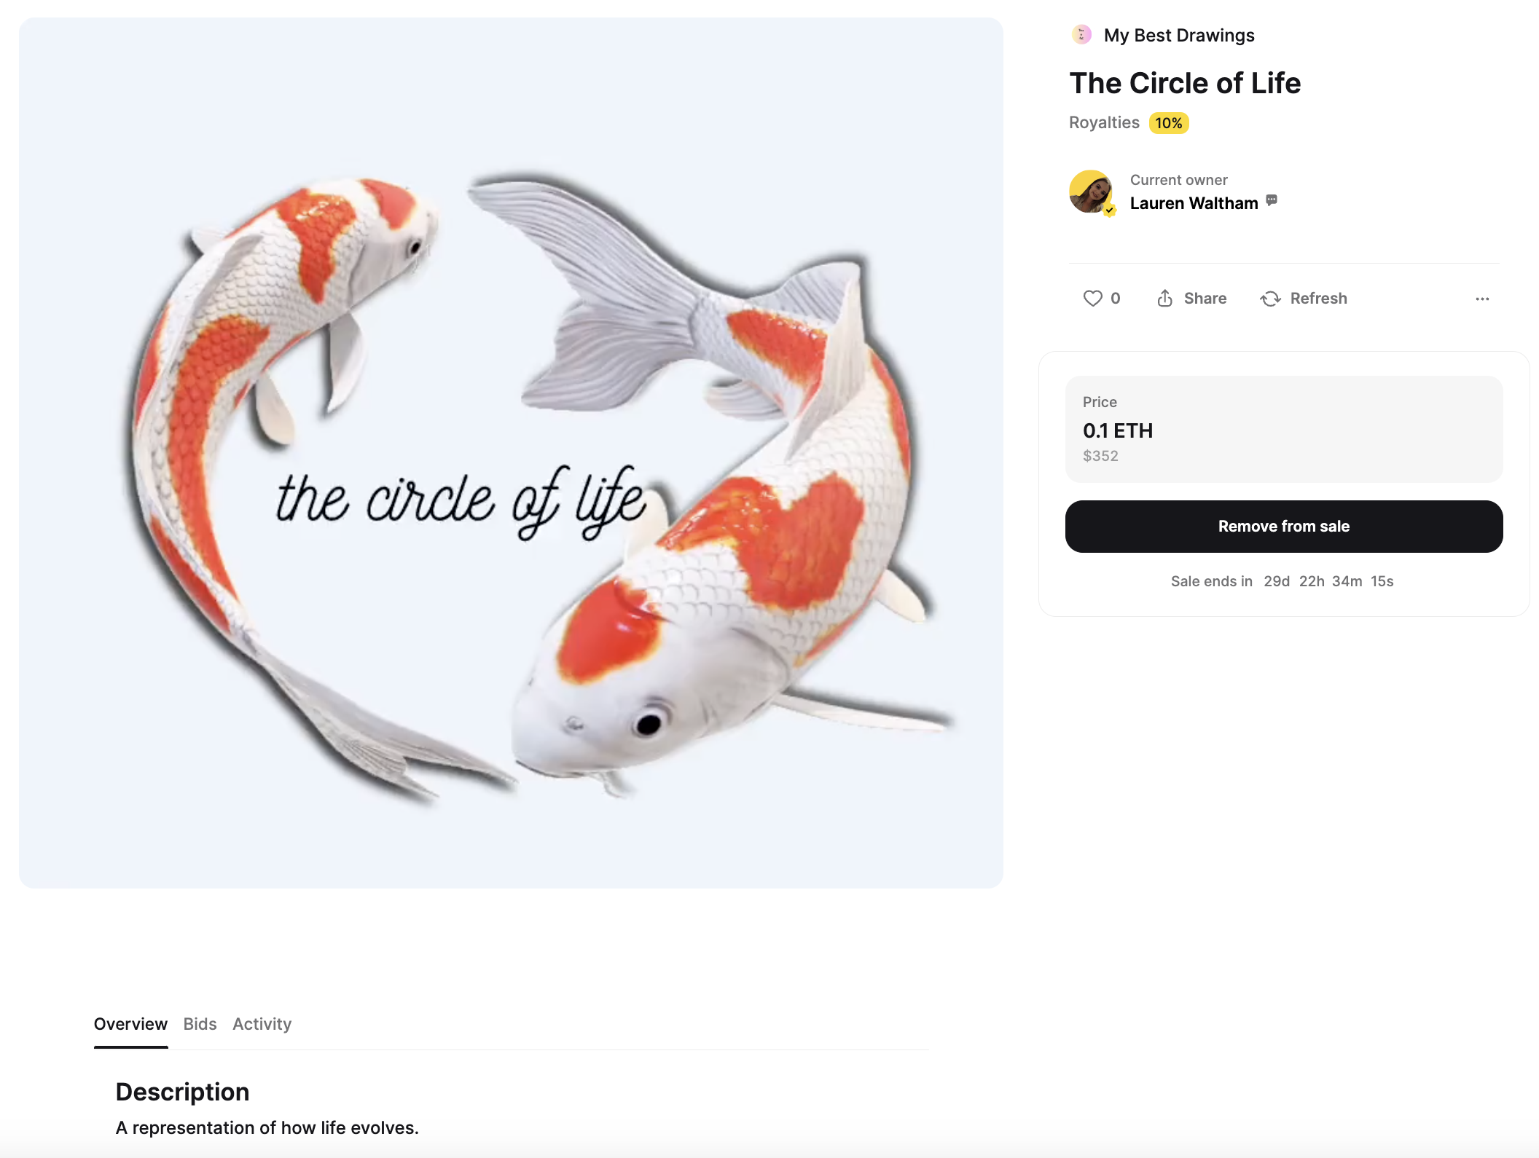The height and width of the screenshot is (1158, 1539).
Task: Click the like count number
Action: pos(1116,299)
